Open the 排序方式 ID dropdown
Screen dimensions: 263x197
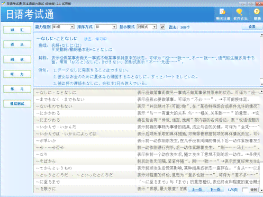click(x=105, y=27)
